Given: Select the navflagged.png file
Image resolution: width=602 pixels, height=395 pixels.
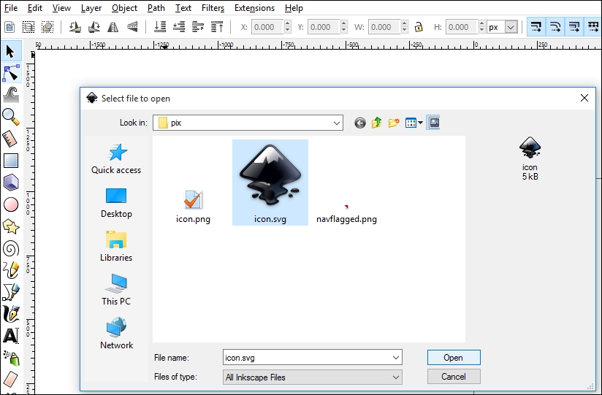Looking at the screenshot, I should click(346, 214).
